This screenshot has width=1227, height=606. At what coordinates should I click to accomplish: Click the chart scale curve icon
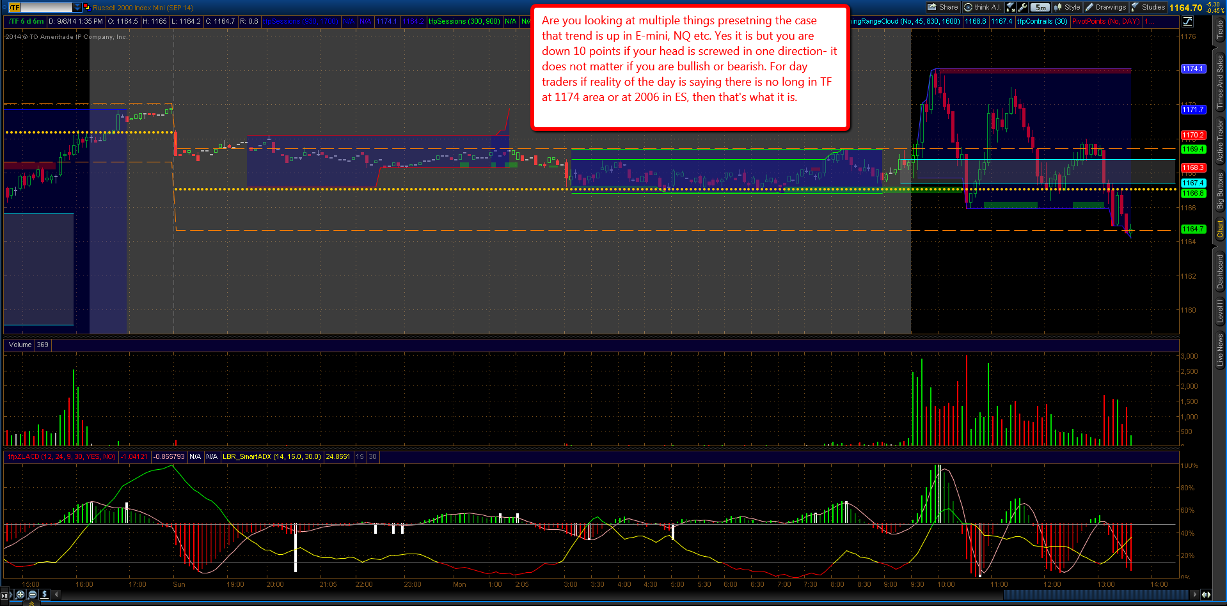point(1187,21)
